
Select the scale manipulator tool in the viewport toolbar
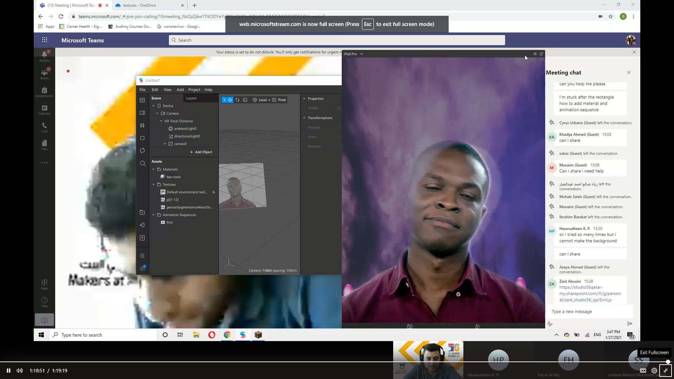245,100
